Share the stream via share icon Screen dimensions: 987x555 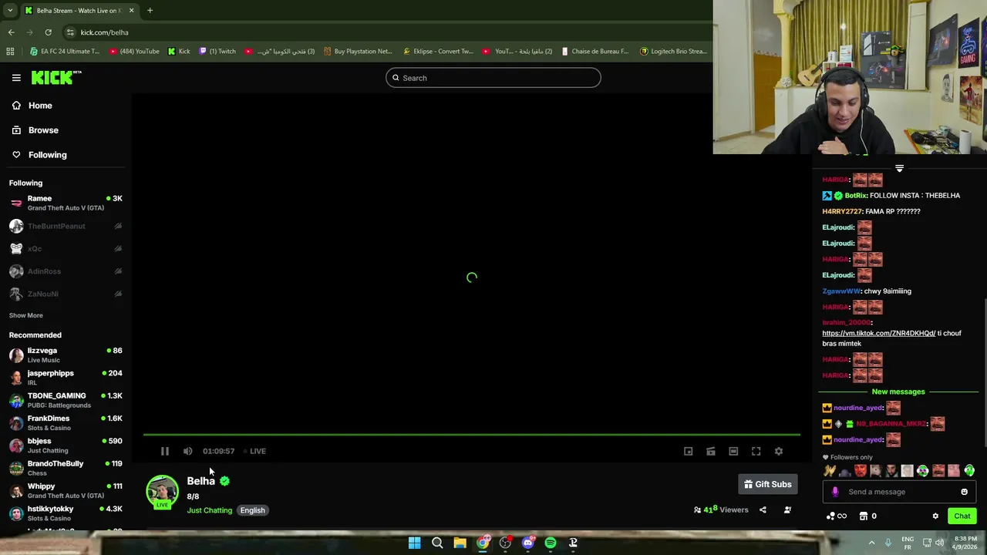(x=763, y=510)
